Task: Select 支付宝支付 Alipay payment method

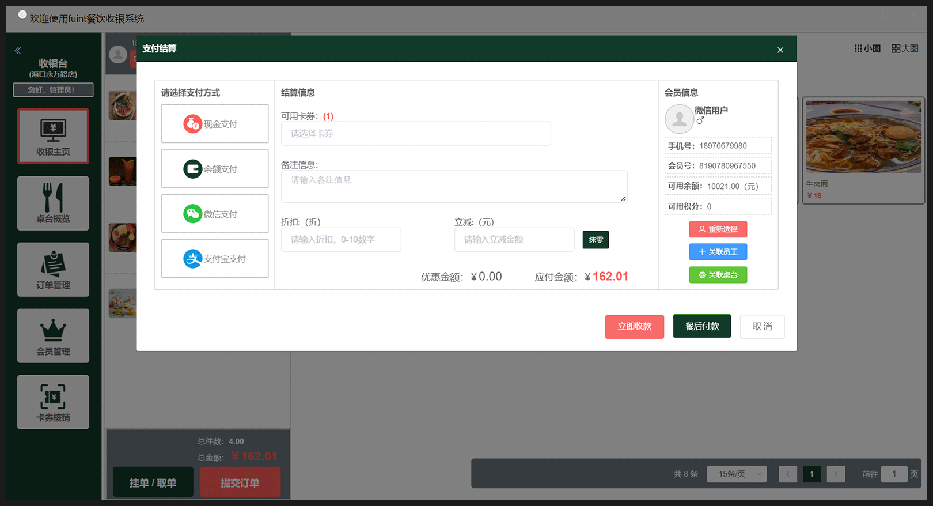Action: pyautogui.click(x=215, y=258)
